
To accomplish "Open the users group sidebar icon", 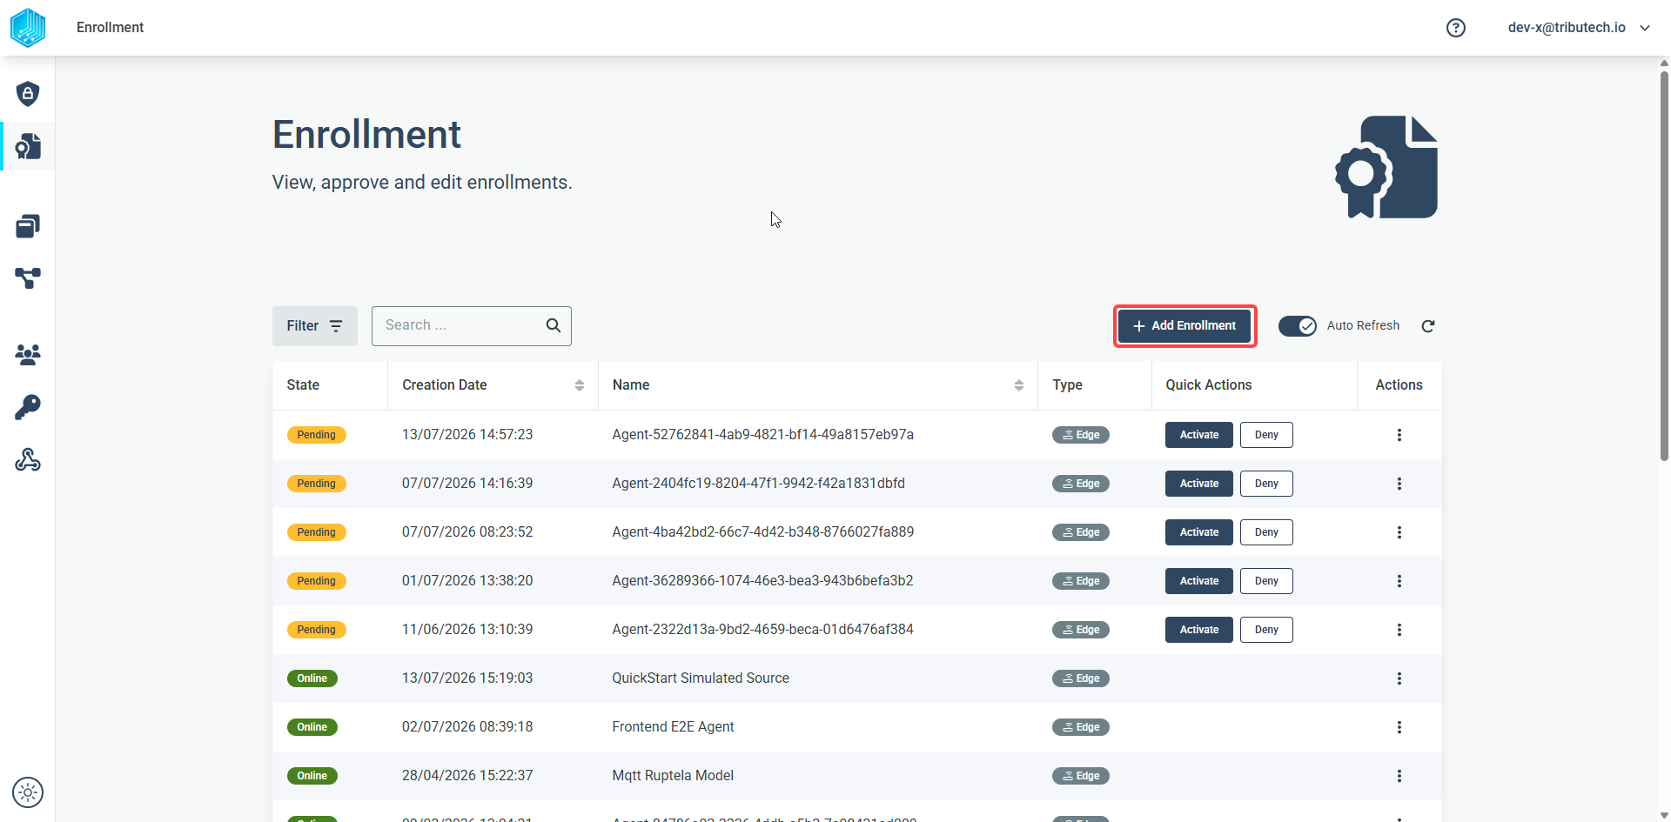I will point(28,354).
